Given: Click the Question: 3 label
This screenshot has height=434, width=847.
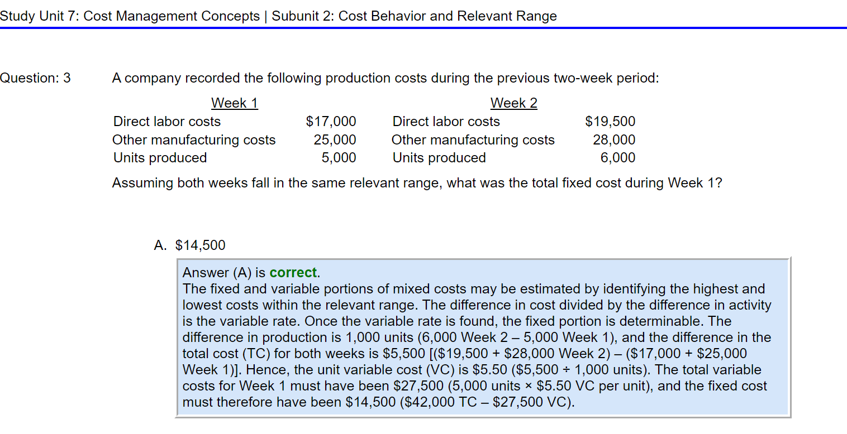Looking at the screenshot, I should tap(36, 78).
